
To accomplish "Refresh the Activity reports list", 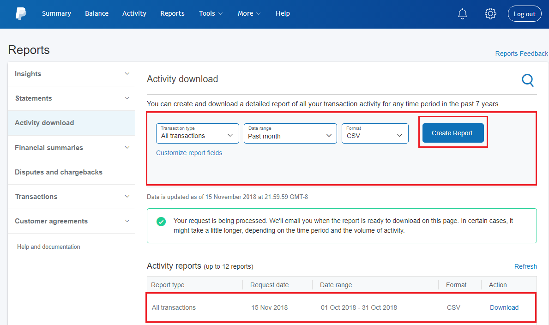I will click(525, 266).
